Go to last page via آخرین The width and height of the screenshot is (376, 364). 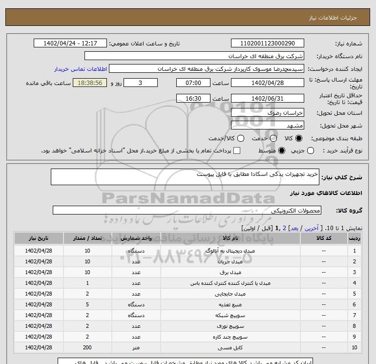[x=312, y=228]
